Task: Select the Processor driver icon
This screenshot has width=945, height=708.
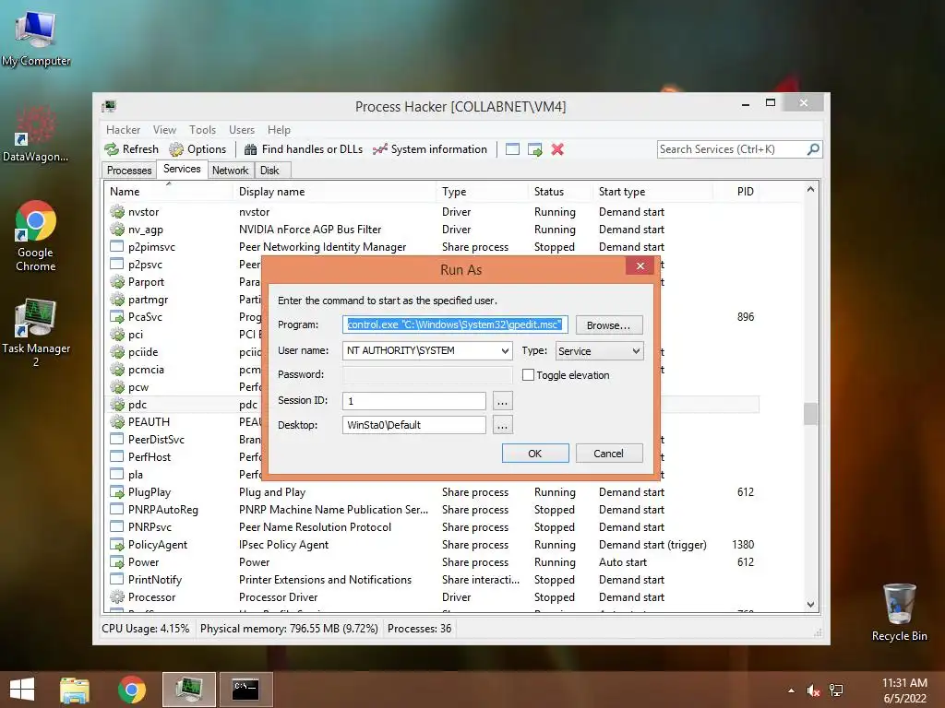Action: [117, 596]
